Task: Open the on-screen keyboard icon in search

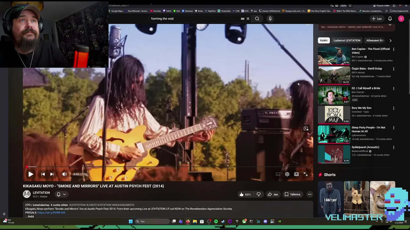Action: coord(242,19)
